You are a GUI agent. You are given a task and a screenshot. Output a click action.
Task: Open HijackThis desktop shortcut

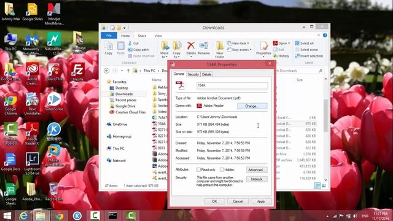point(54,71)
